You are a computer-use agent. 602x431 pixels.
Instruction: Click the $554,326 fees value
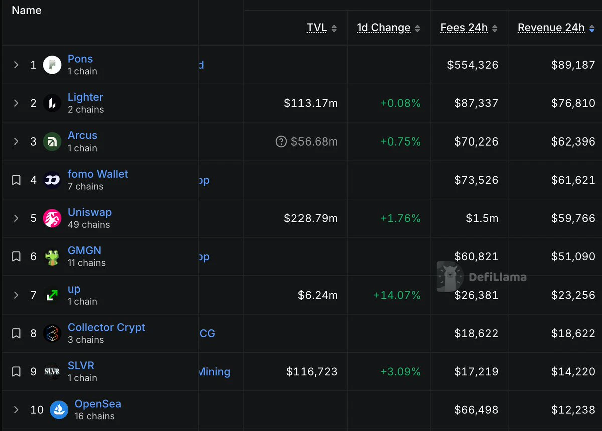point(473,65)
